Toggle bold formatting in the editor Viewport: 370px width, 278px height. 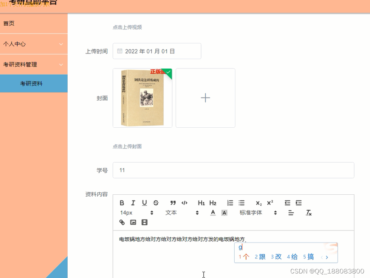(x=121, y=203)
